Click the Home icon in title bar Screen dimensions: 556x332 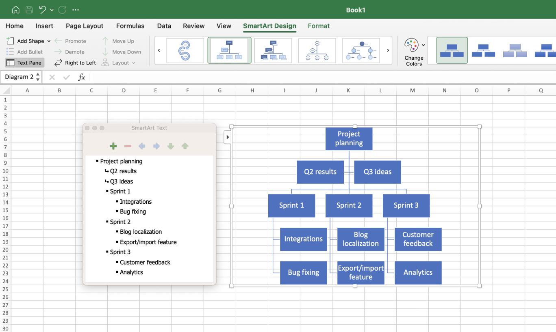click(x=16, y=10)
